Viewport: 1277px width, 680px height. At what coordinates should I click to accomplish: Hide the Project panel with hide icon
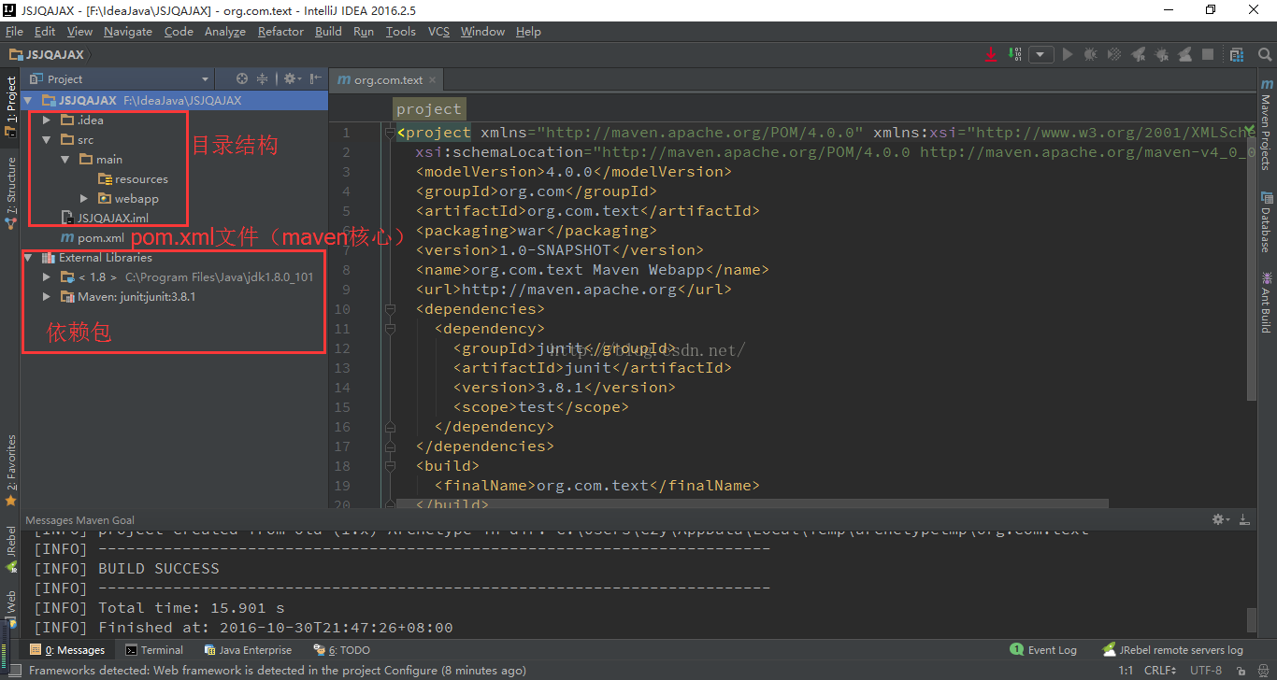pyautogui.click(x=316, y=79)
